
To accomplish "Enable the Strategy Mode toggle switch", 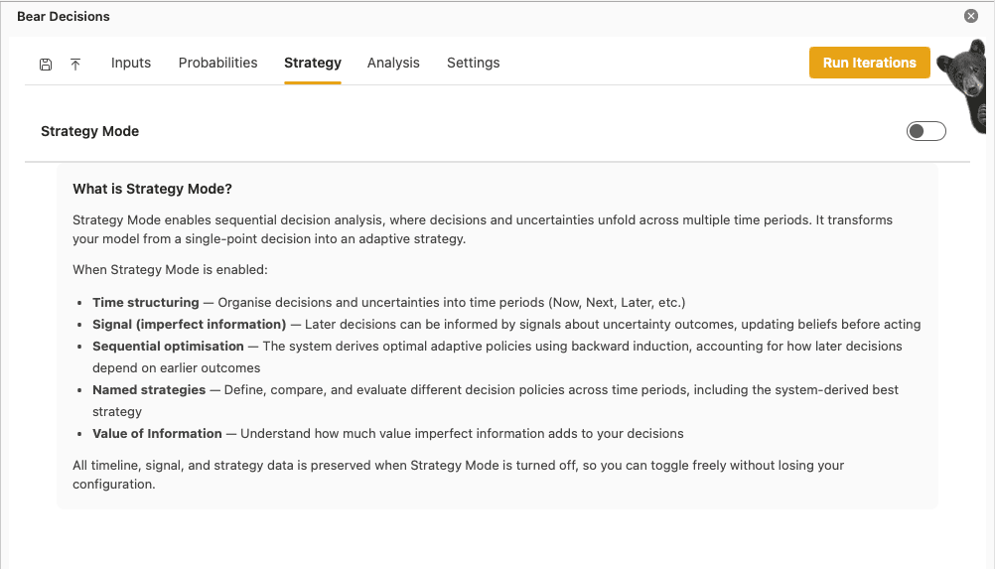I will point(925,131).
